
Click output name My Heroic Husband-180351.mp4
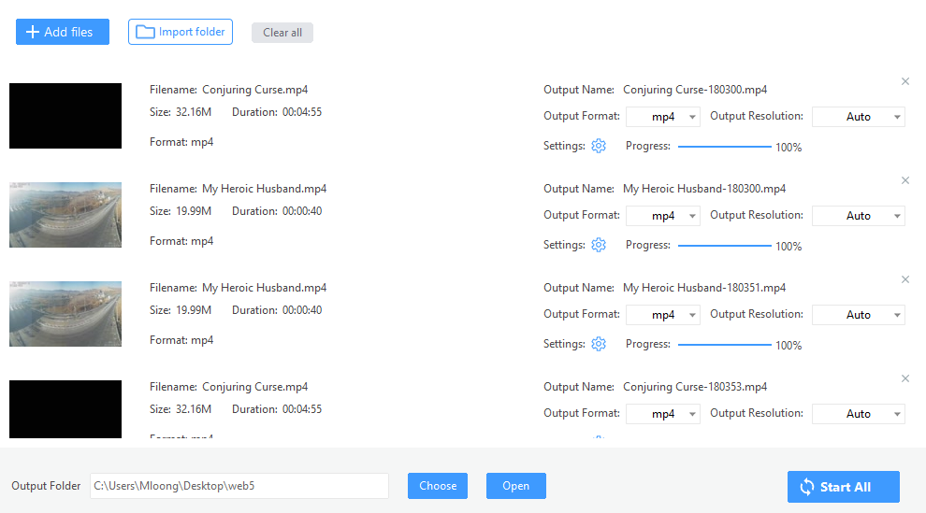pos(704,288)
